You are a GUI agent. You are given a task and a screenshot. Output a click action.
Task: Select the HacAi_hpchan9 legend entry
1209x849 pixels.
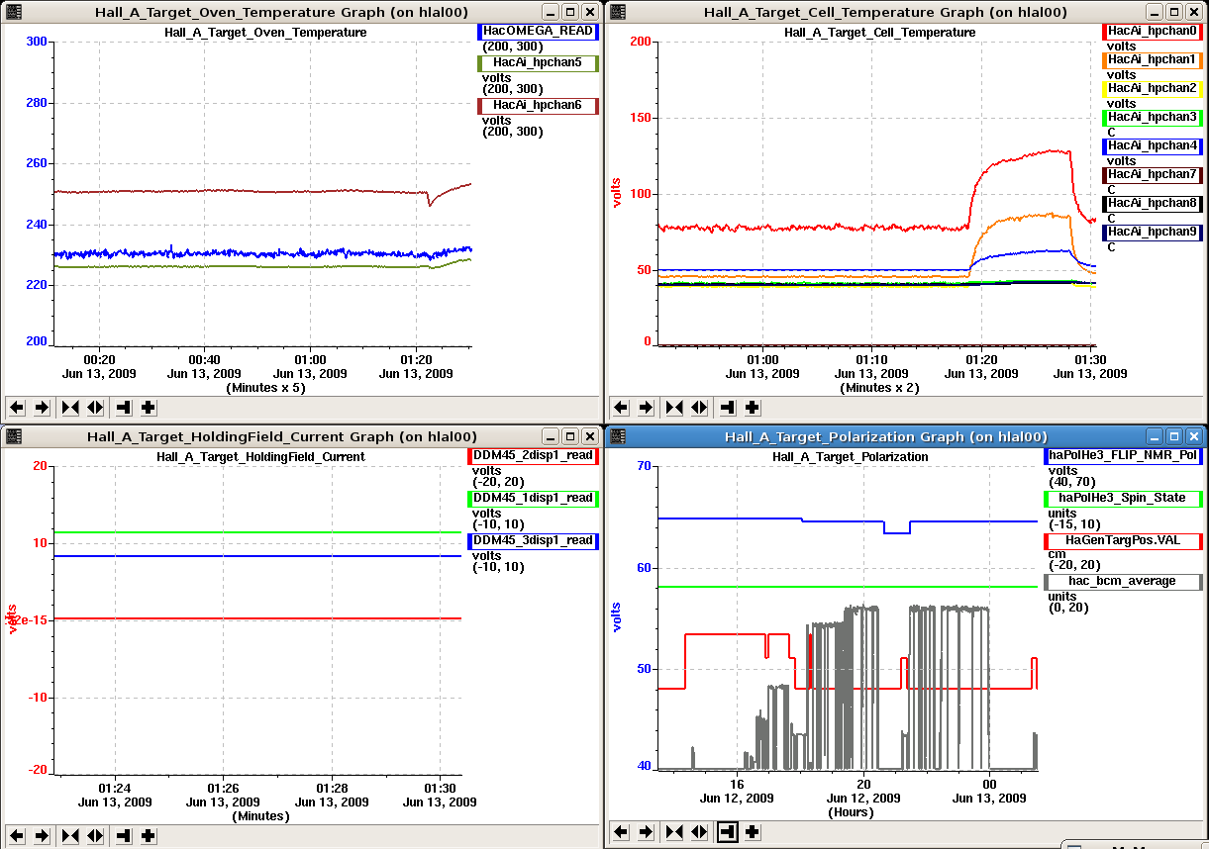1152,232
